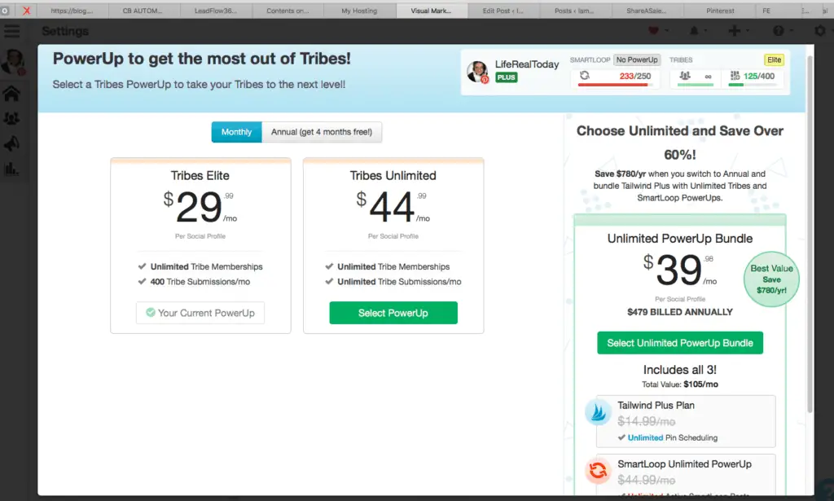Switch to the Edit Post browser tab
The image size is (834, 501).
click(503, 11)
